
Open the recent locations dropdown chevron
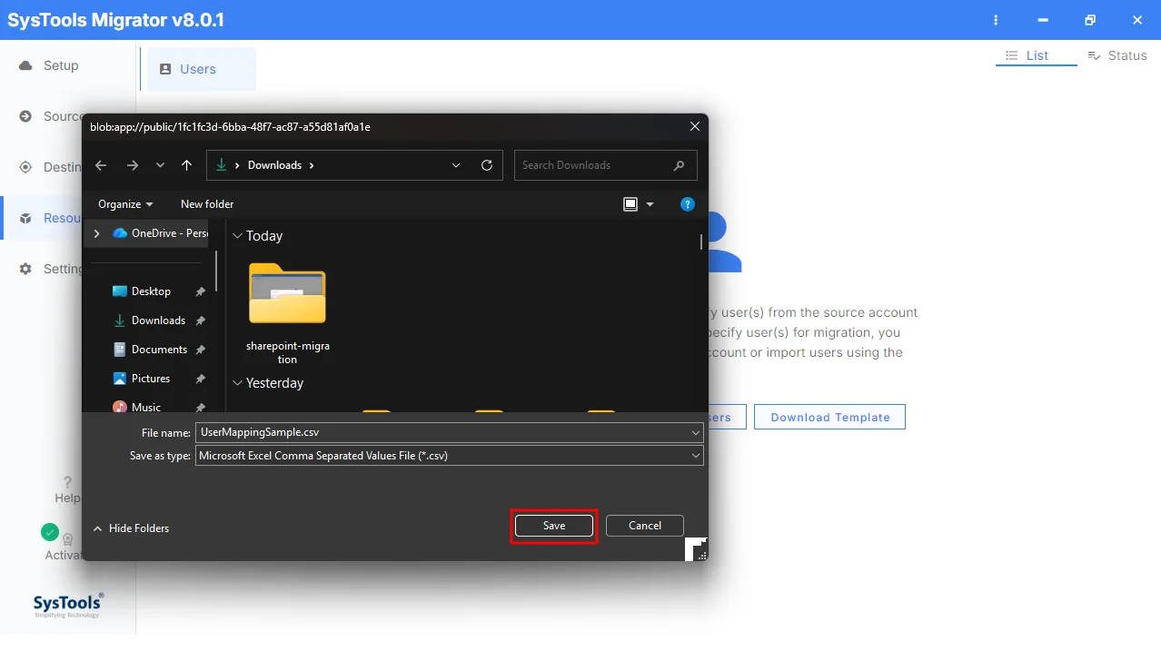161,165
